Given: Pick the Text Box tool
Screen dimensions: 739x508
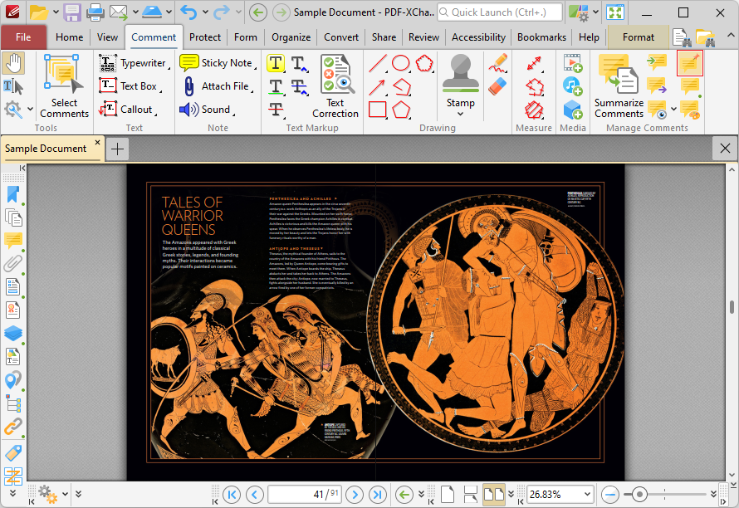Looking at the screenshot, I should pos(130,86).
